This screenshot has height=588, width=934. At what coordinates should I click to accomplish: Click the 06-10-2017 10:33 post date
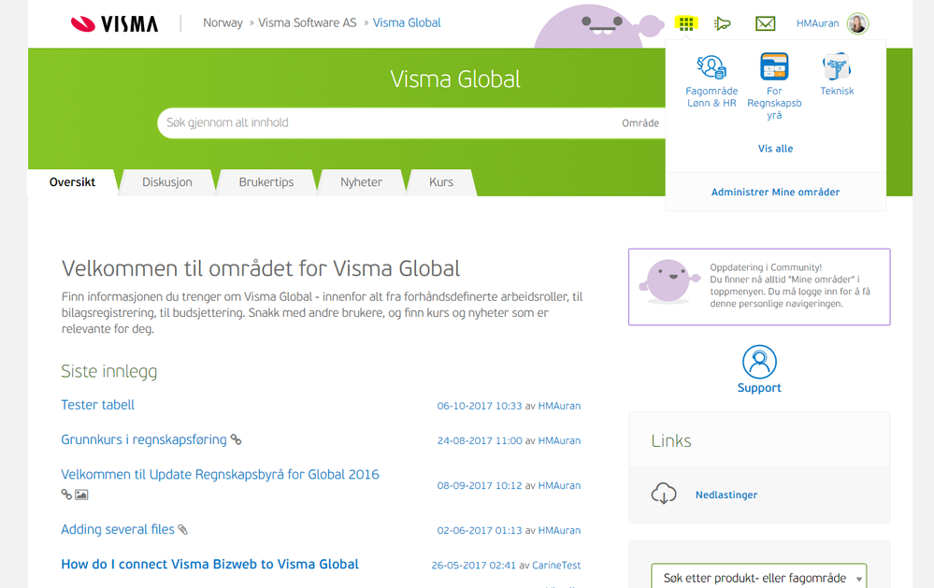pyautogui.click(x=480, y=406)
